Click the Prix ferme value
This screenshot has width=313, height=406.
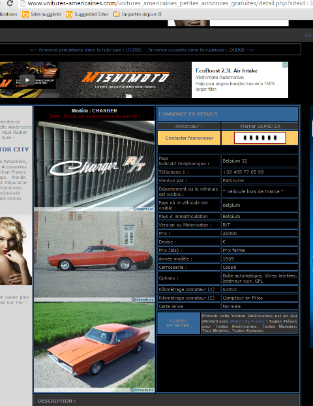pos(233,250)
